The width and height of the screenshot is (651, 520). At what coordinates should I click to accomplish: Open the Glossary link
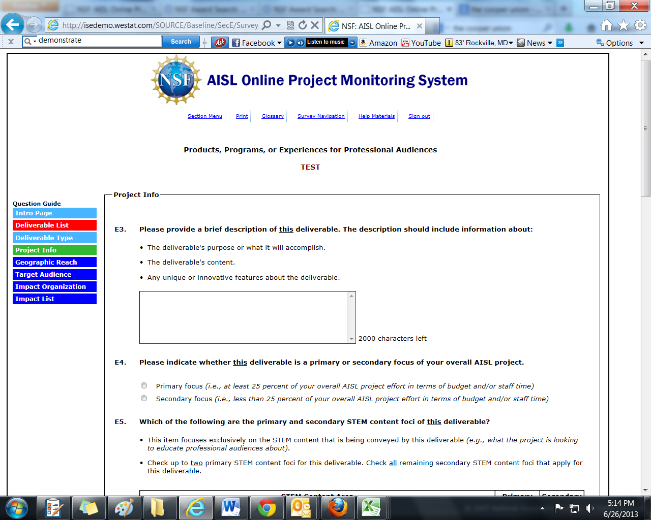point(273,116)
